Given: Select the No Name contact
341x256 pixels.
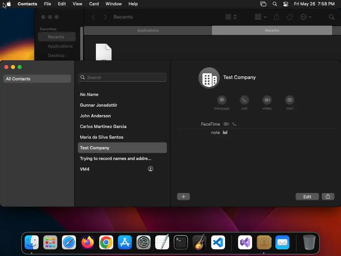Looking at the screenshot, I should [x=122, y=94].
